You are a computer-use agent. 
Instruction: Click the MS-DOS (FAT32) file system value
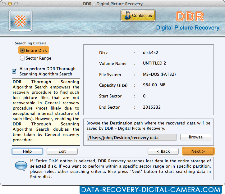[159, 74]
